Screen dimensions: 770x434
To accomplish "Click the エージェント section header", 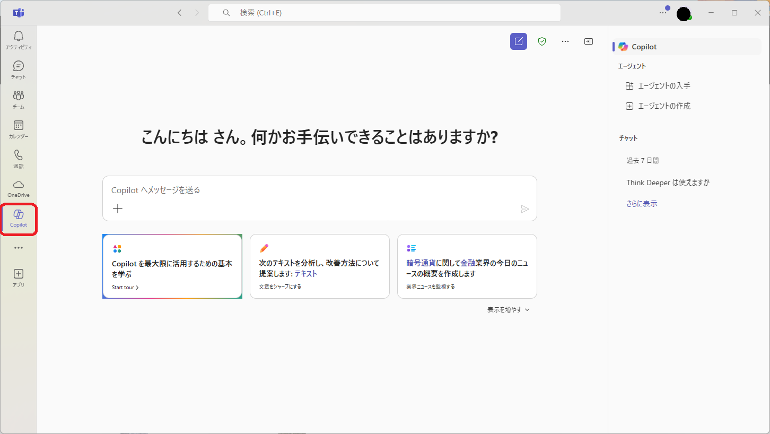I will [632, 66].
